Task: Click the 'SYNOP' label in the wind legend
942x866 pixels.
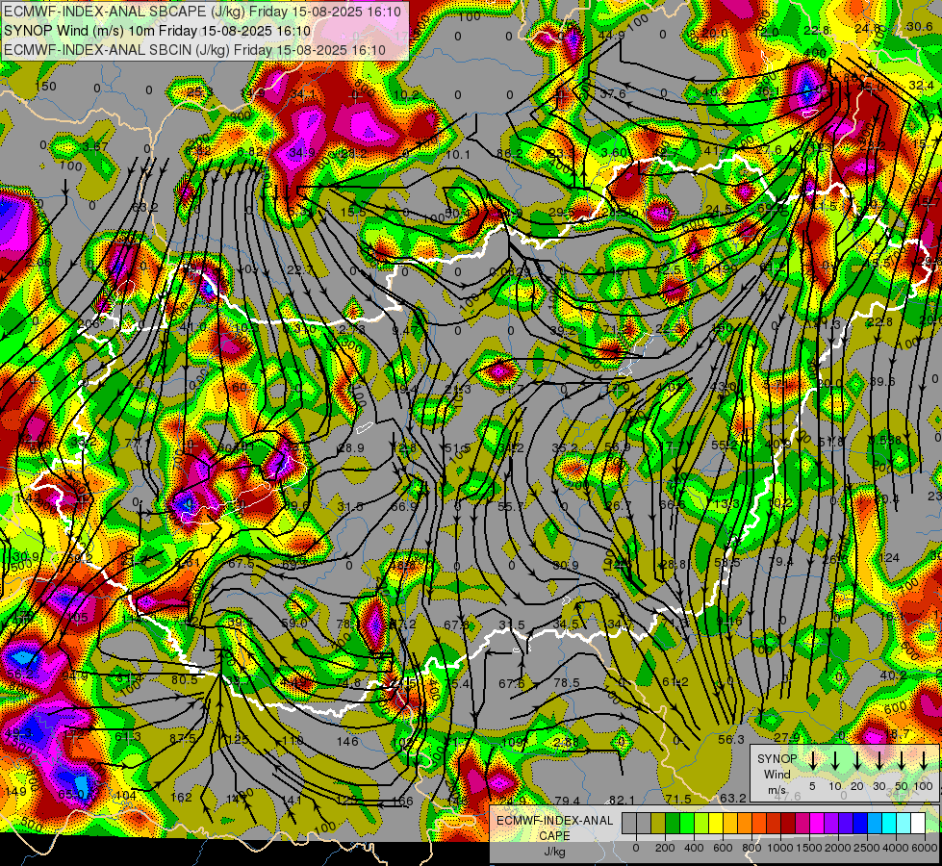Action: [777, 759]
